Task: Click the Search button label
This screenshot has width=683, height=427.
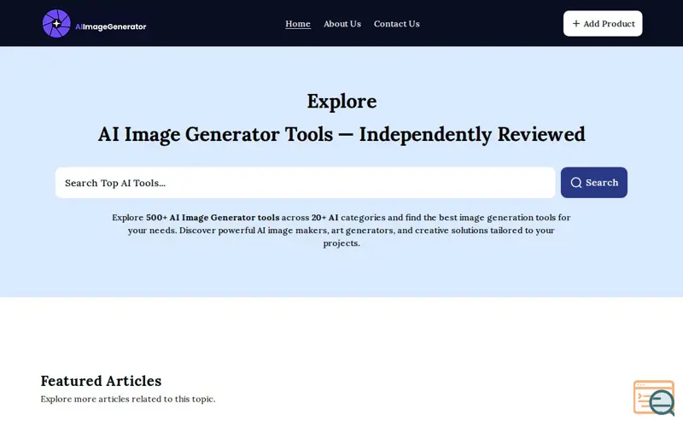Action: tap(602, 183)
